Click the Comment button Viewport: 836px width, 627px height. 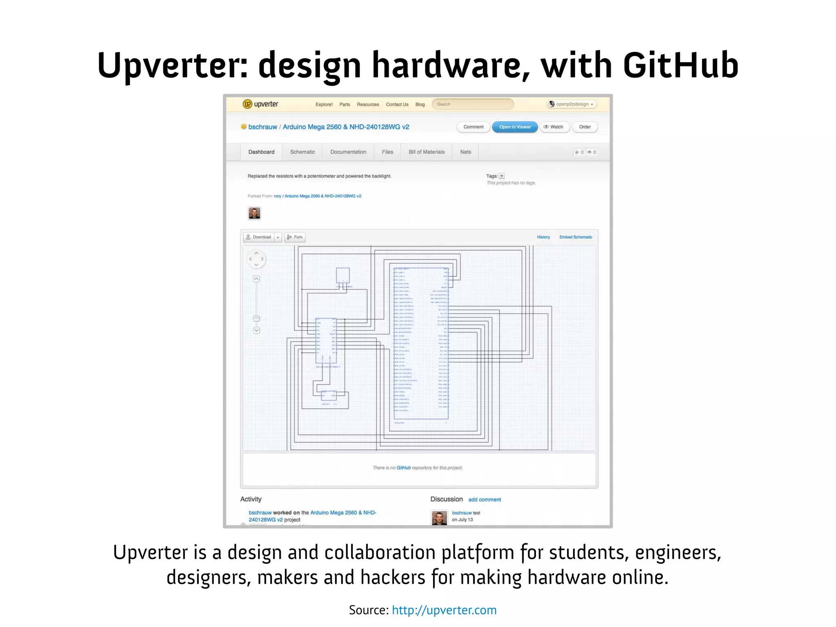click(x=474, y=127)
